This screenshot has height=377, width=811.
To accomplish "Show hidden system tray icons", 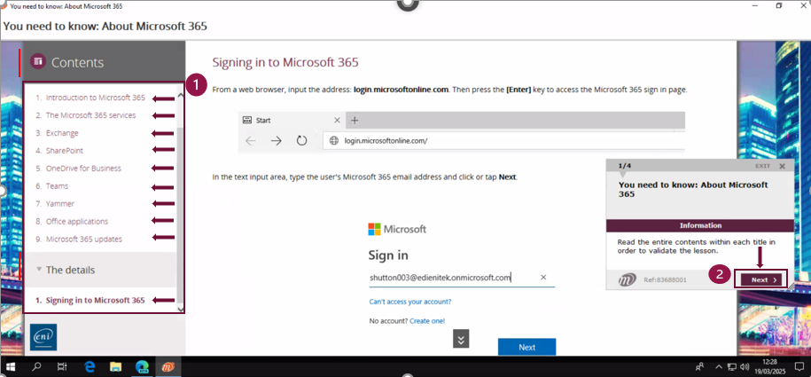I will pos(719,366).
